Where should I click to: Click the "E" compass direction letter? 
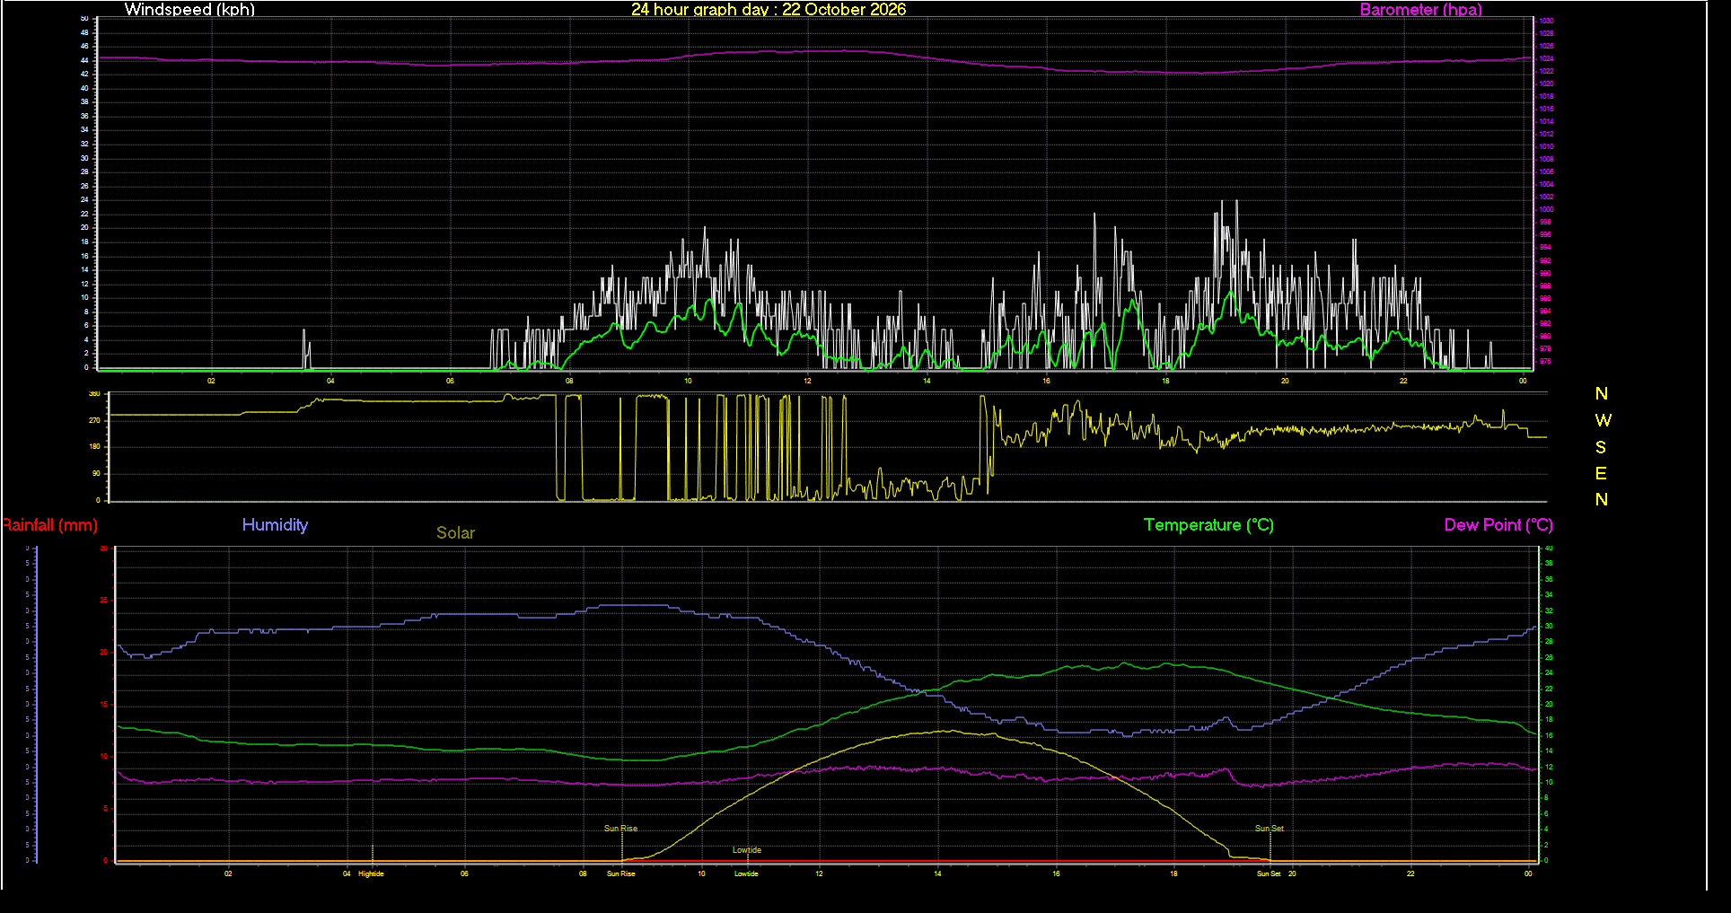[x=1601, y=473]
